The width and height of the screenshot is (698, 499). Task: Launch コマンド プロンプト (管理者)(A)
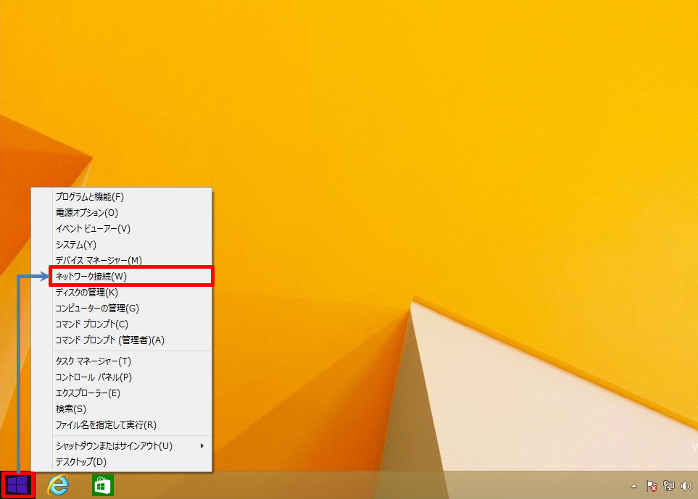click(x=122, y=340)
